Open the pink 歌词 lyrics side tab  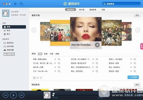141,46
